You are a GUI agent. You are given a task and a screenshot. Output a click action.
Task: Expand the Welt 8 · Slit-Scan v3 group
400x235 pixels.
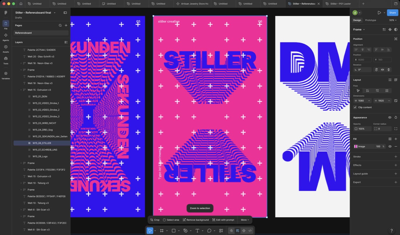click(21, 210)
